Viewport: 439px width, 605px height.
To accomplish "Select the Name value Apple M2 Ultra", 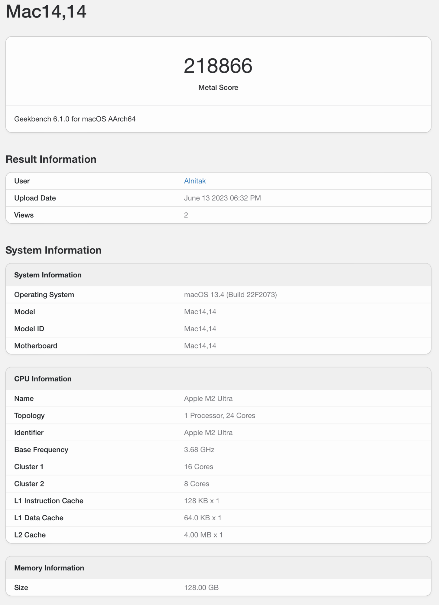I will pyautogui.click(x=208, y=398).
